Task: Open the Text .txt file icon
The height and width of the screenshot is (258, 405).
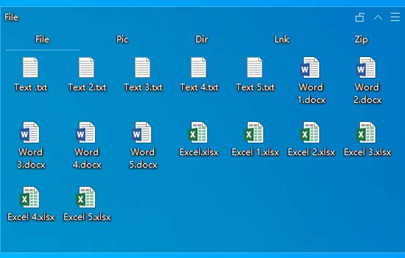Action: [x=31, y=67]
